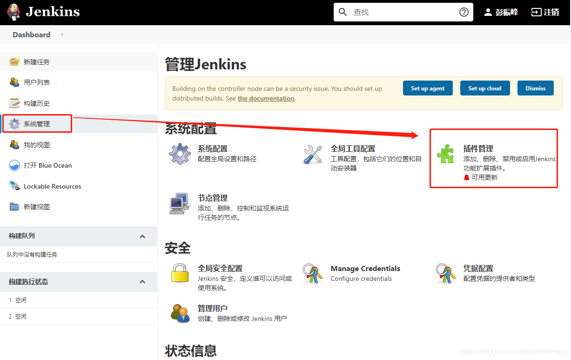
Task: Open 我的视图 from sidebar
Action: (36, 145)
